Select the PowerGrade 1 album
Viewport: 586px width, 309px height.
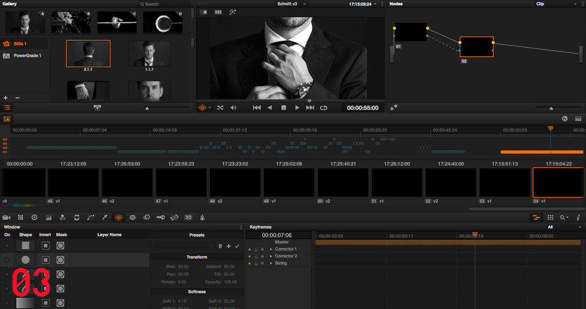pyautogui.click(x=24, y=55)
